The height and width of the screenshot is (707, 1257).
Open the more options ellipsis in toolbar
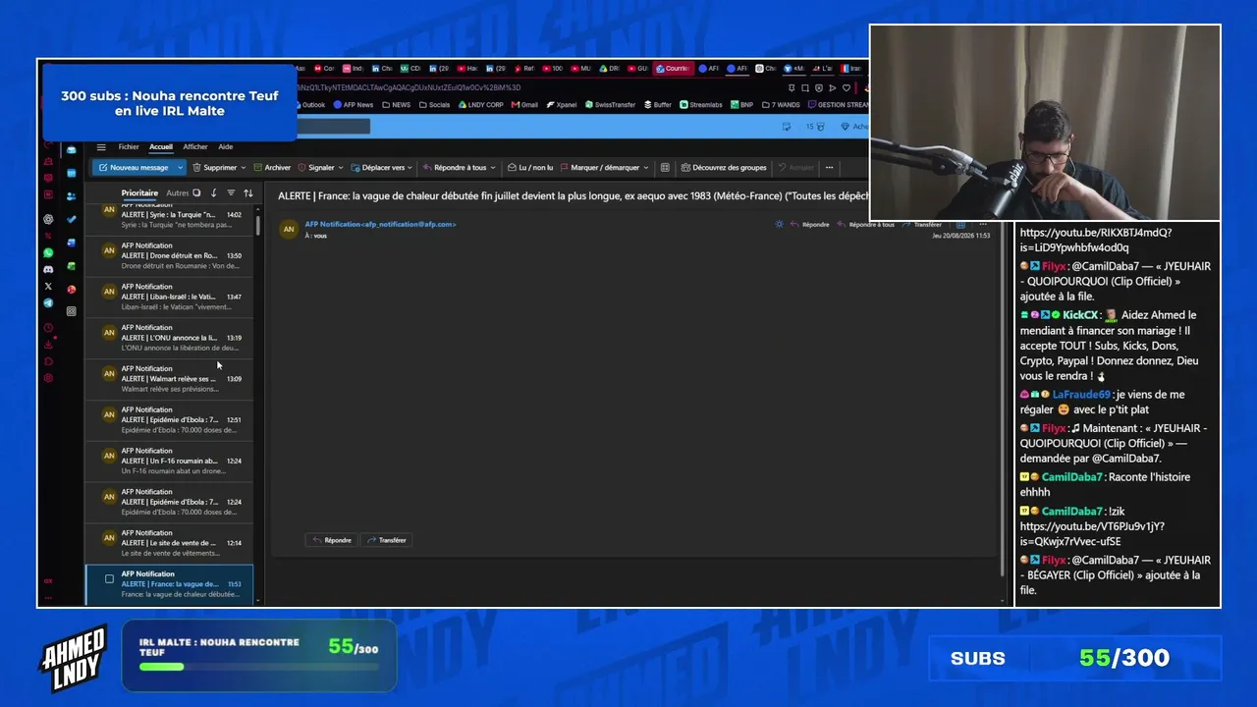[829, 168]
